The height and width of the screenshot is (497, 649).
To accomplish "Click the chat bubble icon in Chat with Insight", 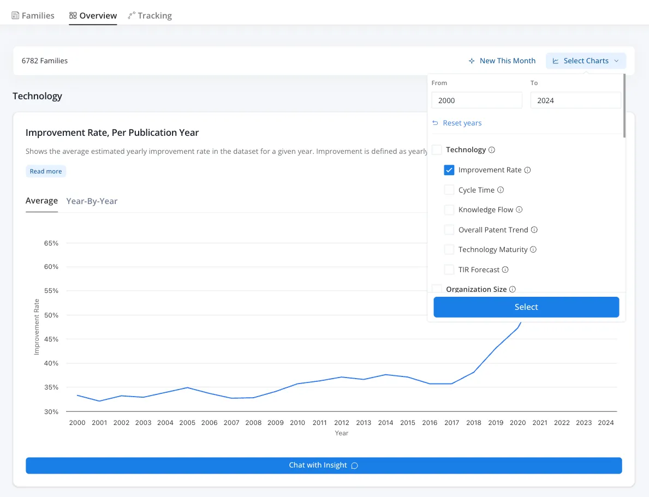I will 355,465.
